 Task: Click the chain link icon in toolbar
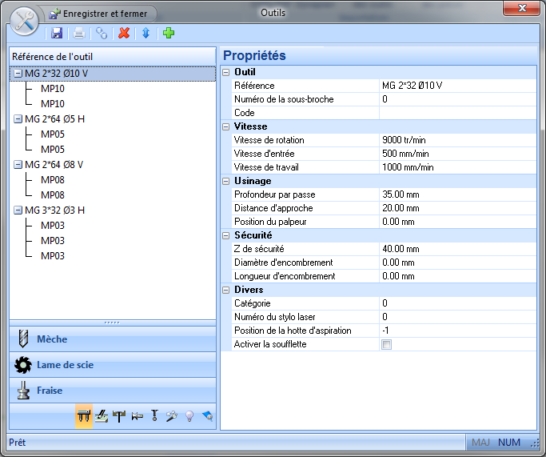(102, 33)
